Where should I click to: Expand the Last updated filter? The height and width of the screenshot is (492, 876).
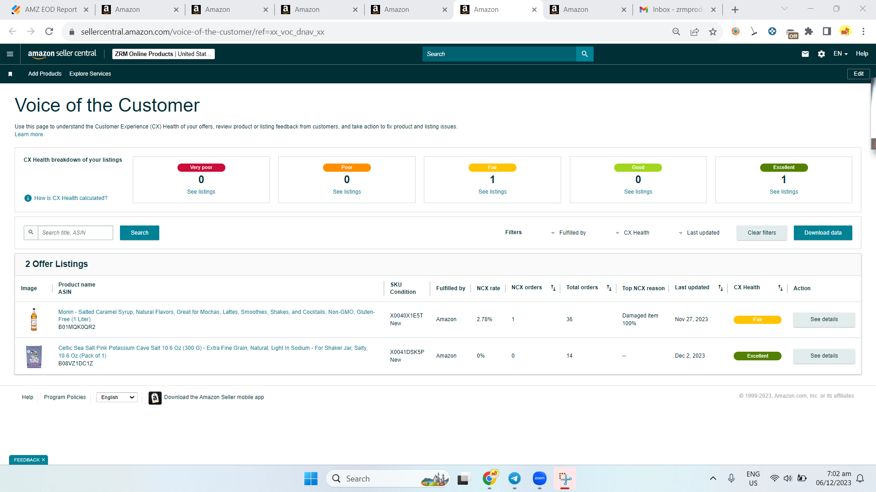pyautogui.click(x=699, y=233)
